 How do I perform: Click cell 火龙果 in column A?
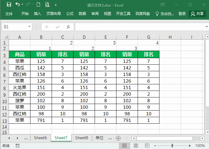tap(20, 88)
